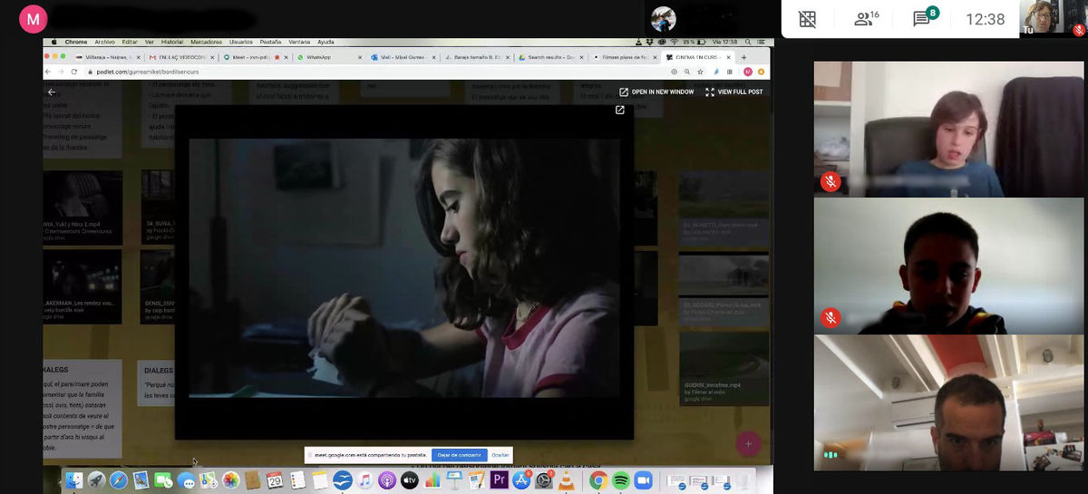Screen dimensions: 1088x494
Task: Open Numbers from the Dock
Action: pos(432,480)
